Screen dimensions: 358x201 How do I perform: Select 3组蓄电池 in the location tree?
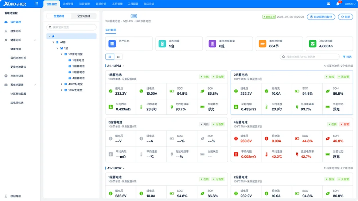click(78, 72)
